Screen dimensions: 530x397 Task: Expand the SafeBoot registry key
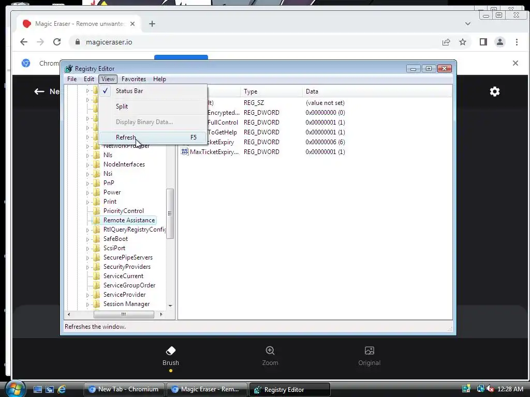click(x=87, y=239)
